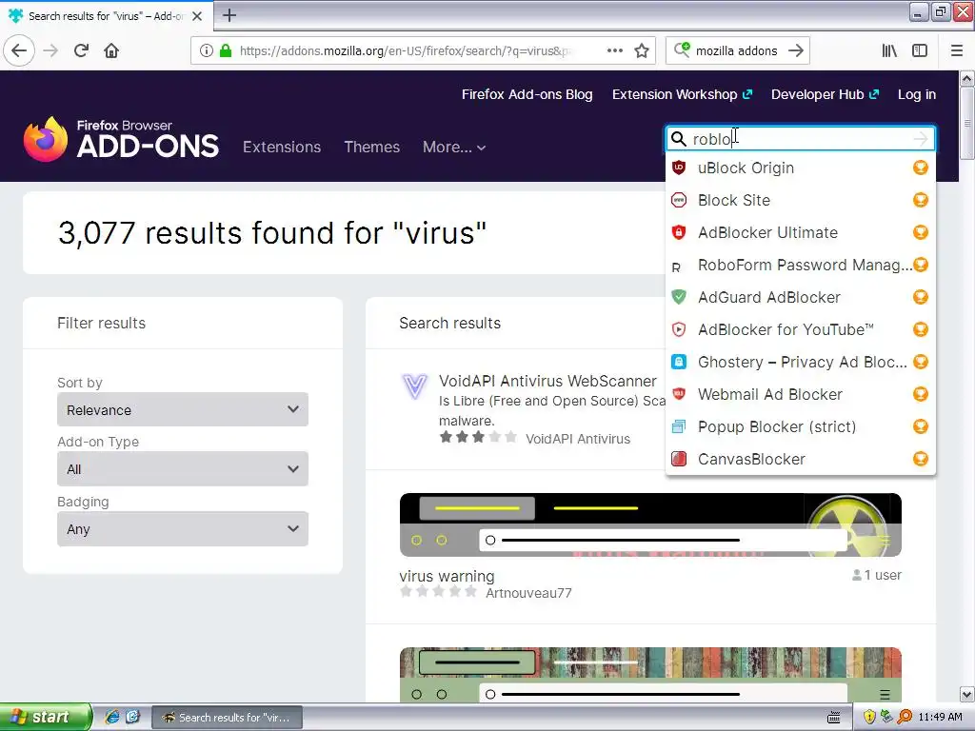Image resolution: width=975 pixels, height=731 pixels.
Task: Go back with the browser back arrow
Action: (x=19, y=51)
